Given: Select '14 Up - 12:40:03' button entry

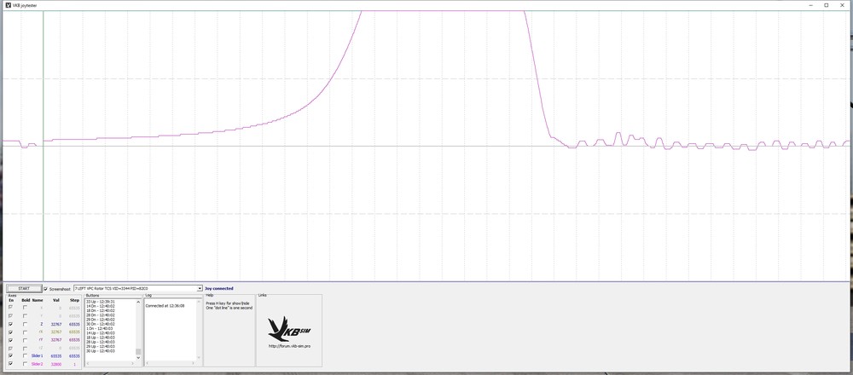Looking at the screenshot, I should 100,333.
